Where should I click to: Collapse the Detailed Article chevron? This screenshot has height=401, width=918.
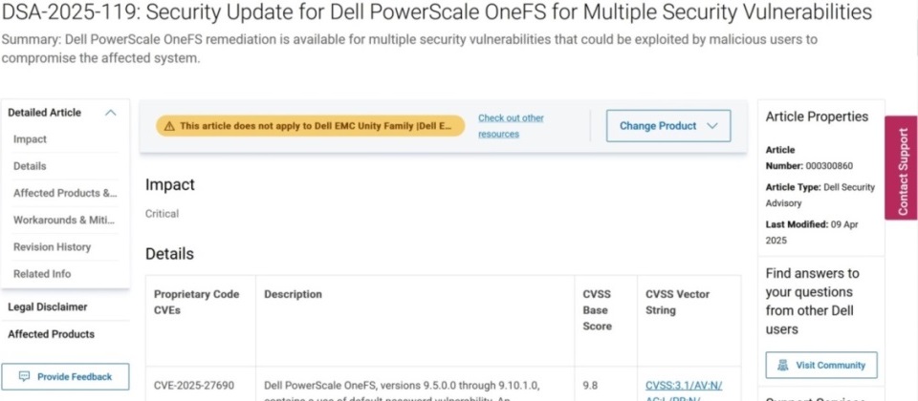point(110,113)
